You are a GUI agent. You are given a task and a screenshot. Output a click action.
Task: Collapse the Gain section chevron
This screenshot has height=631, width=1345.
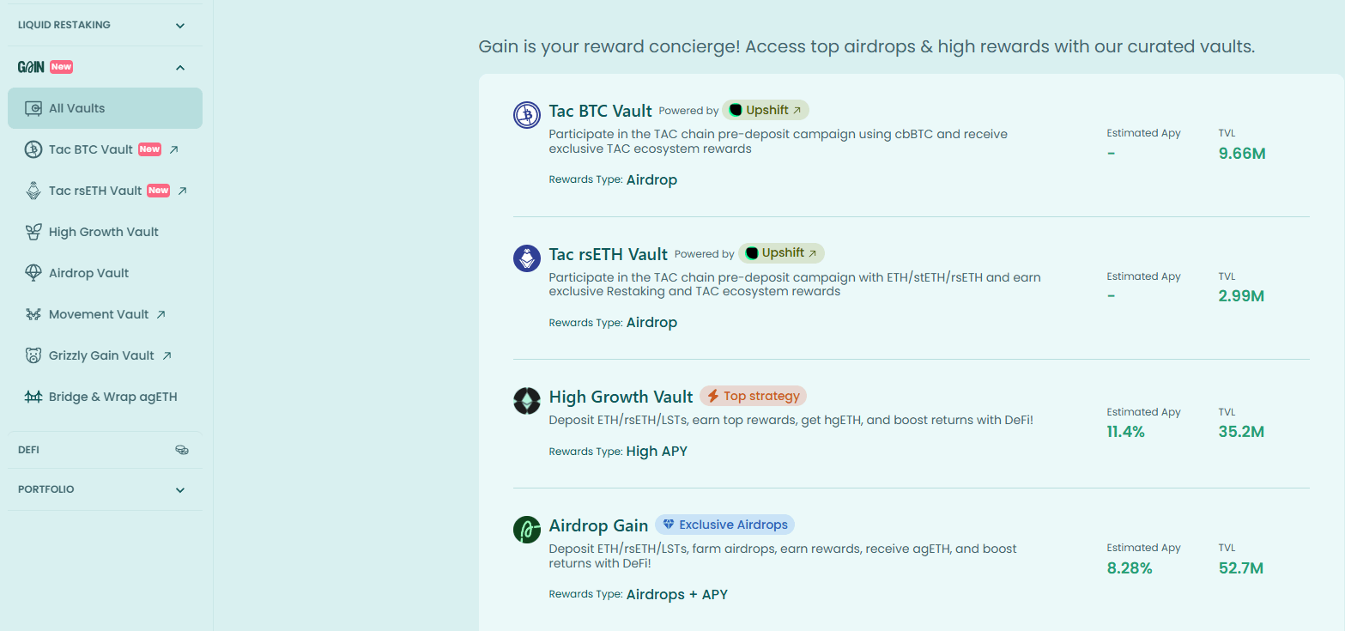[x=180, y=68]
